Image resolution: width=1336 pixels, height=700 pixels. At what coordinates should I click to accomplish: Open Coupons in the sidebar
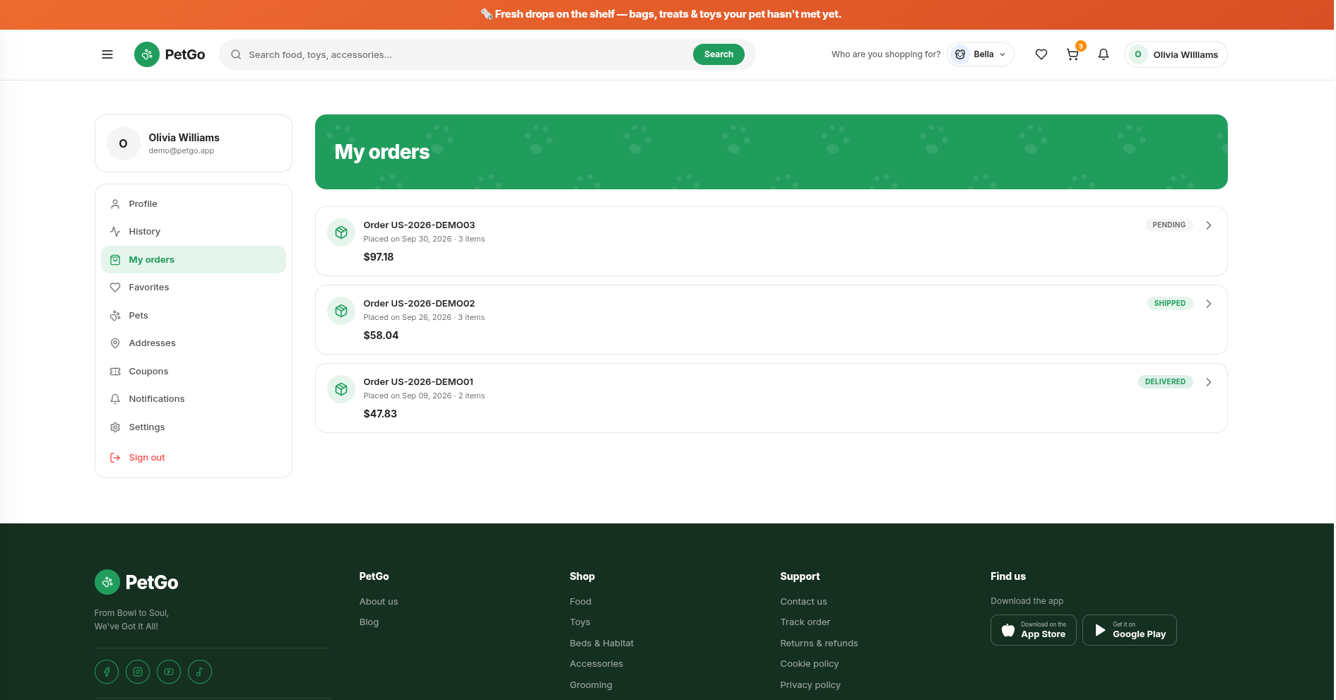click(194, 372)
